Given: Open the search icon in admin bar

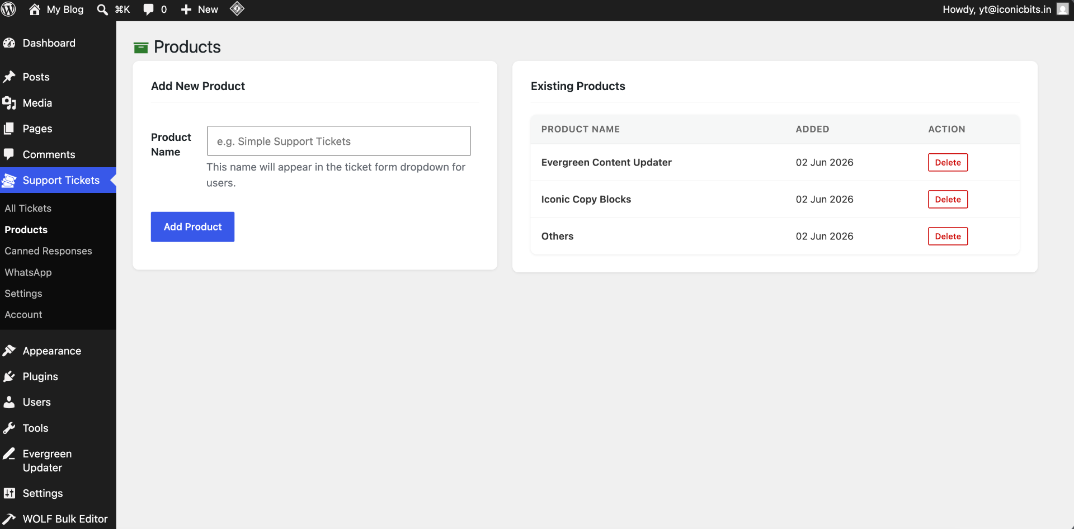Looking at the screenshot, I should coord(102,10).
